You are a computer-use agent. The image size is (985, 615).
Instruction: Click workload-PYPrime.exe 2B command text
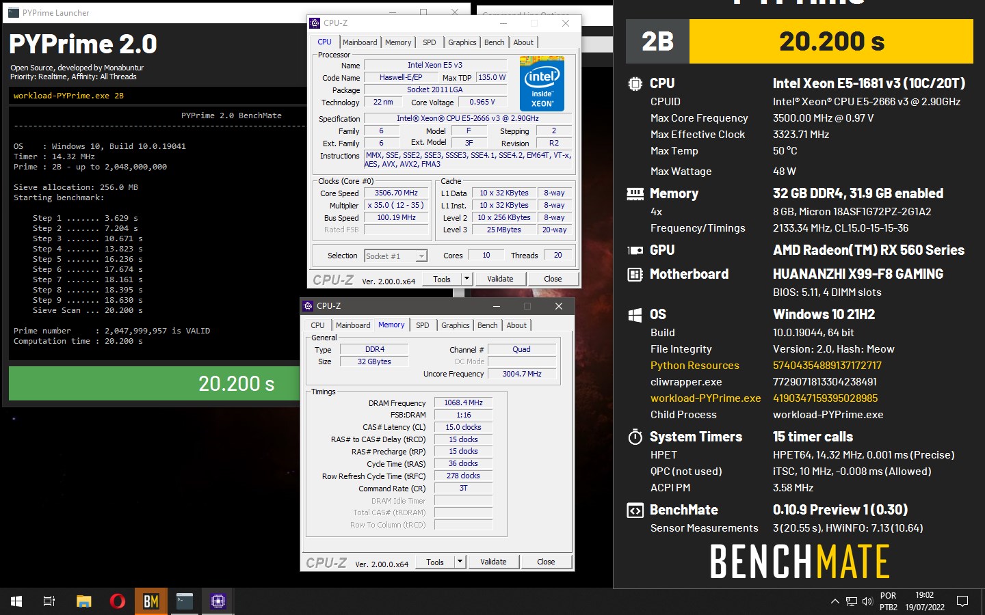(68, 96)
